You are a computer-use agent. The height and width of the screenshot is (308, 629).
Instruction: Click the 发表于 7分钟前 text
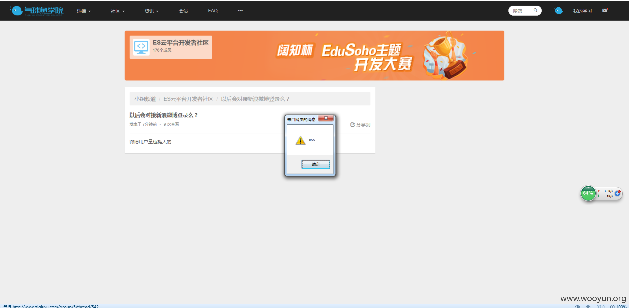(x=143, y=124)
